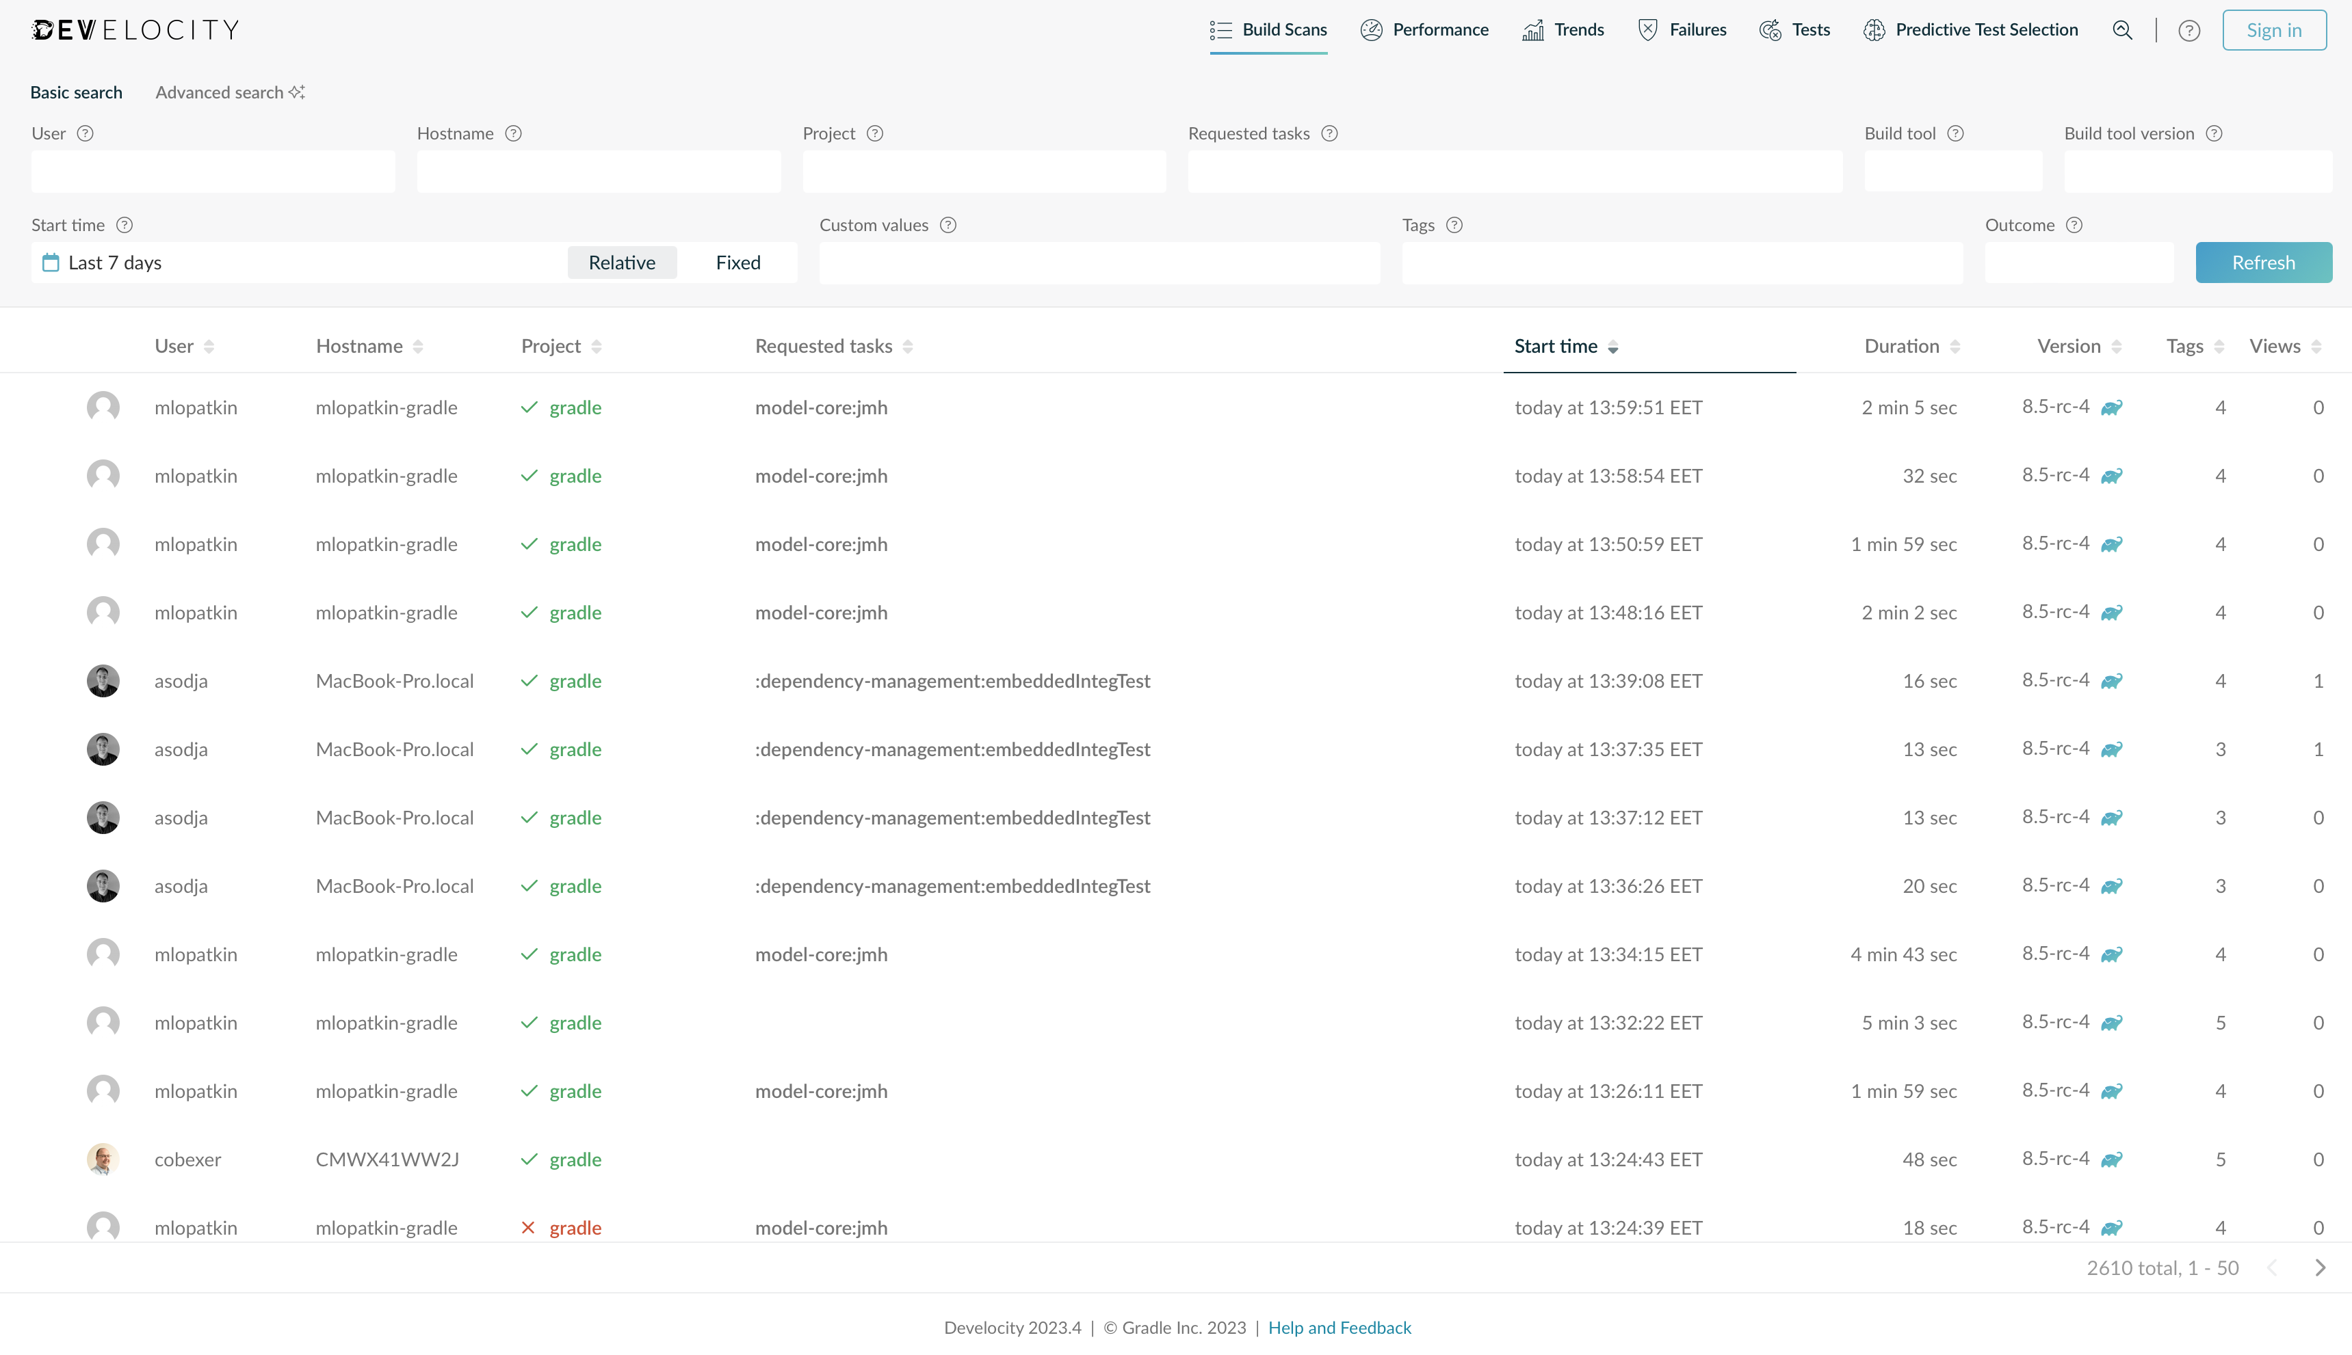
Task: Select Relative start time mode
Action: point(622,263)
